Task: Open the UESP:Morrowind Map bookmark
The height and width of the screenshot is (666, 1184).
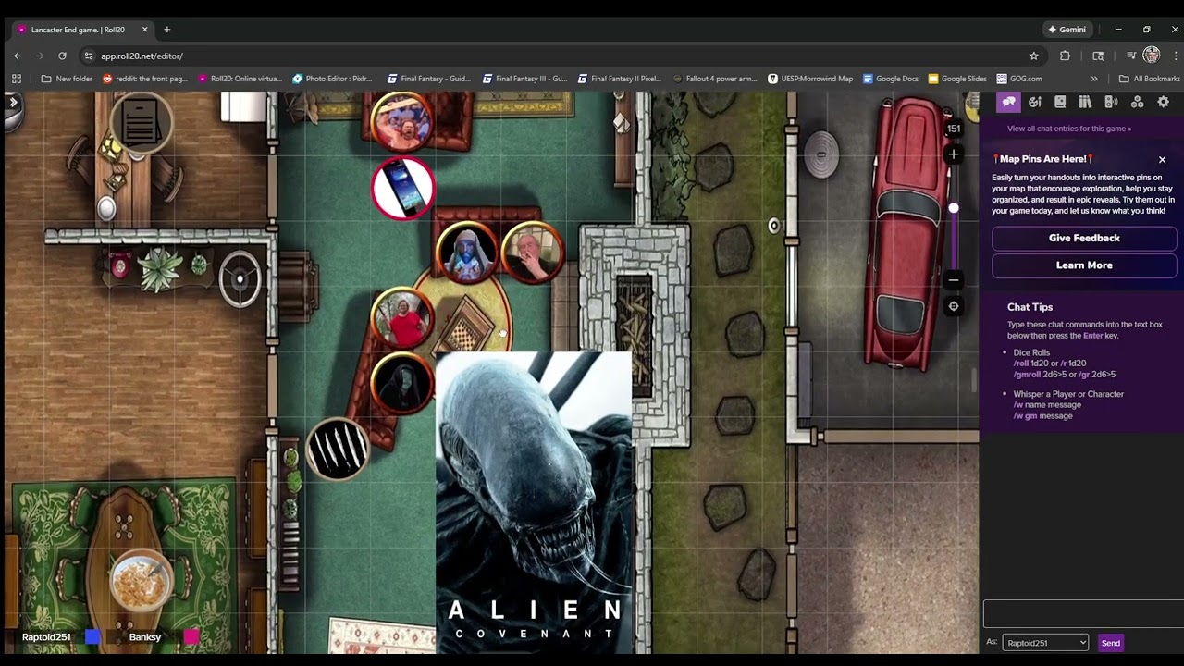Action: tap(810, 79)
